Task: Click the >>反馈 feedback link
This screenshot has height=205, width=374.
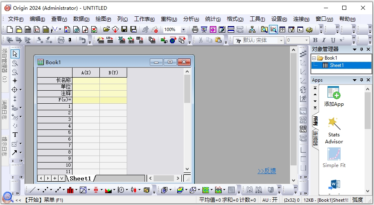Action: click(267, 171)
